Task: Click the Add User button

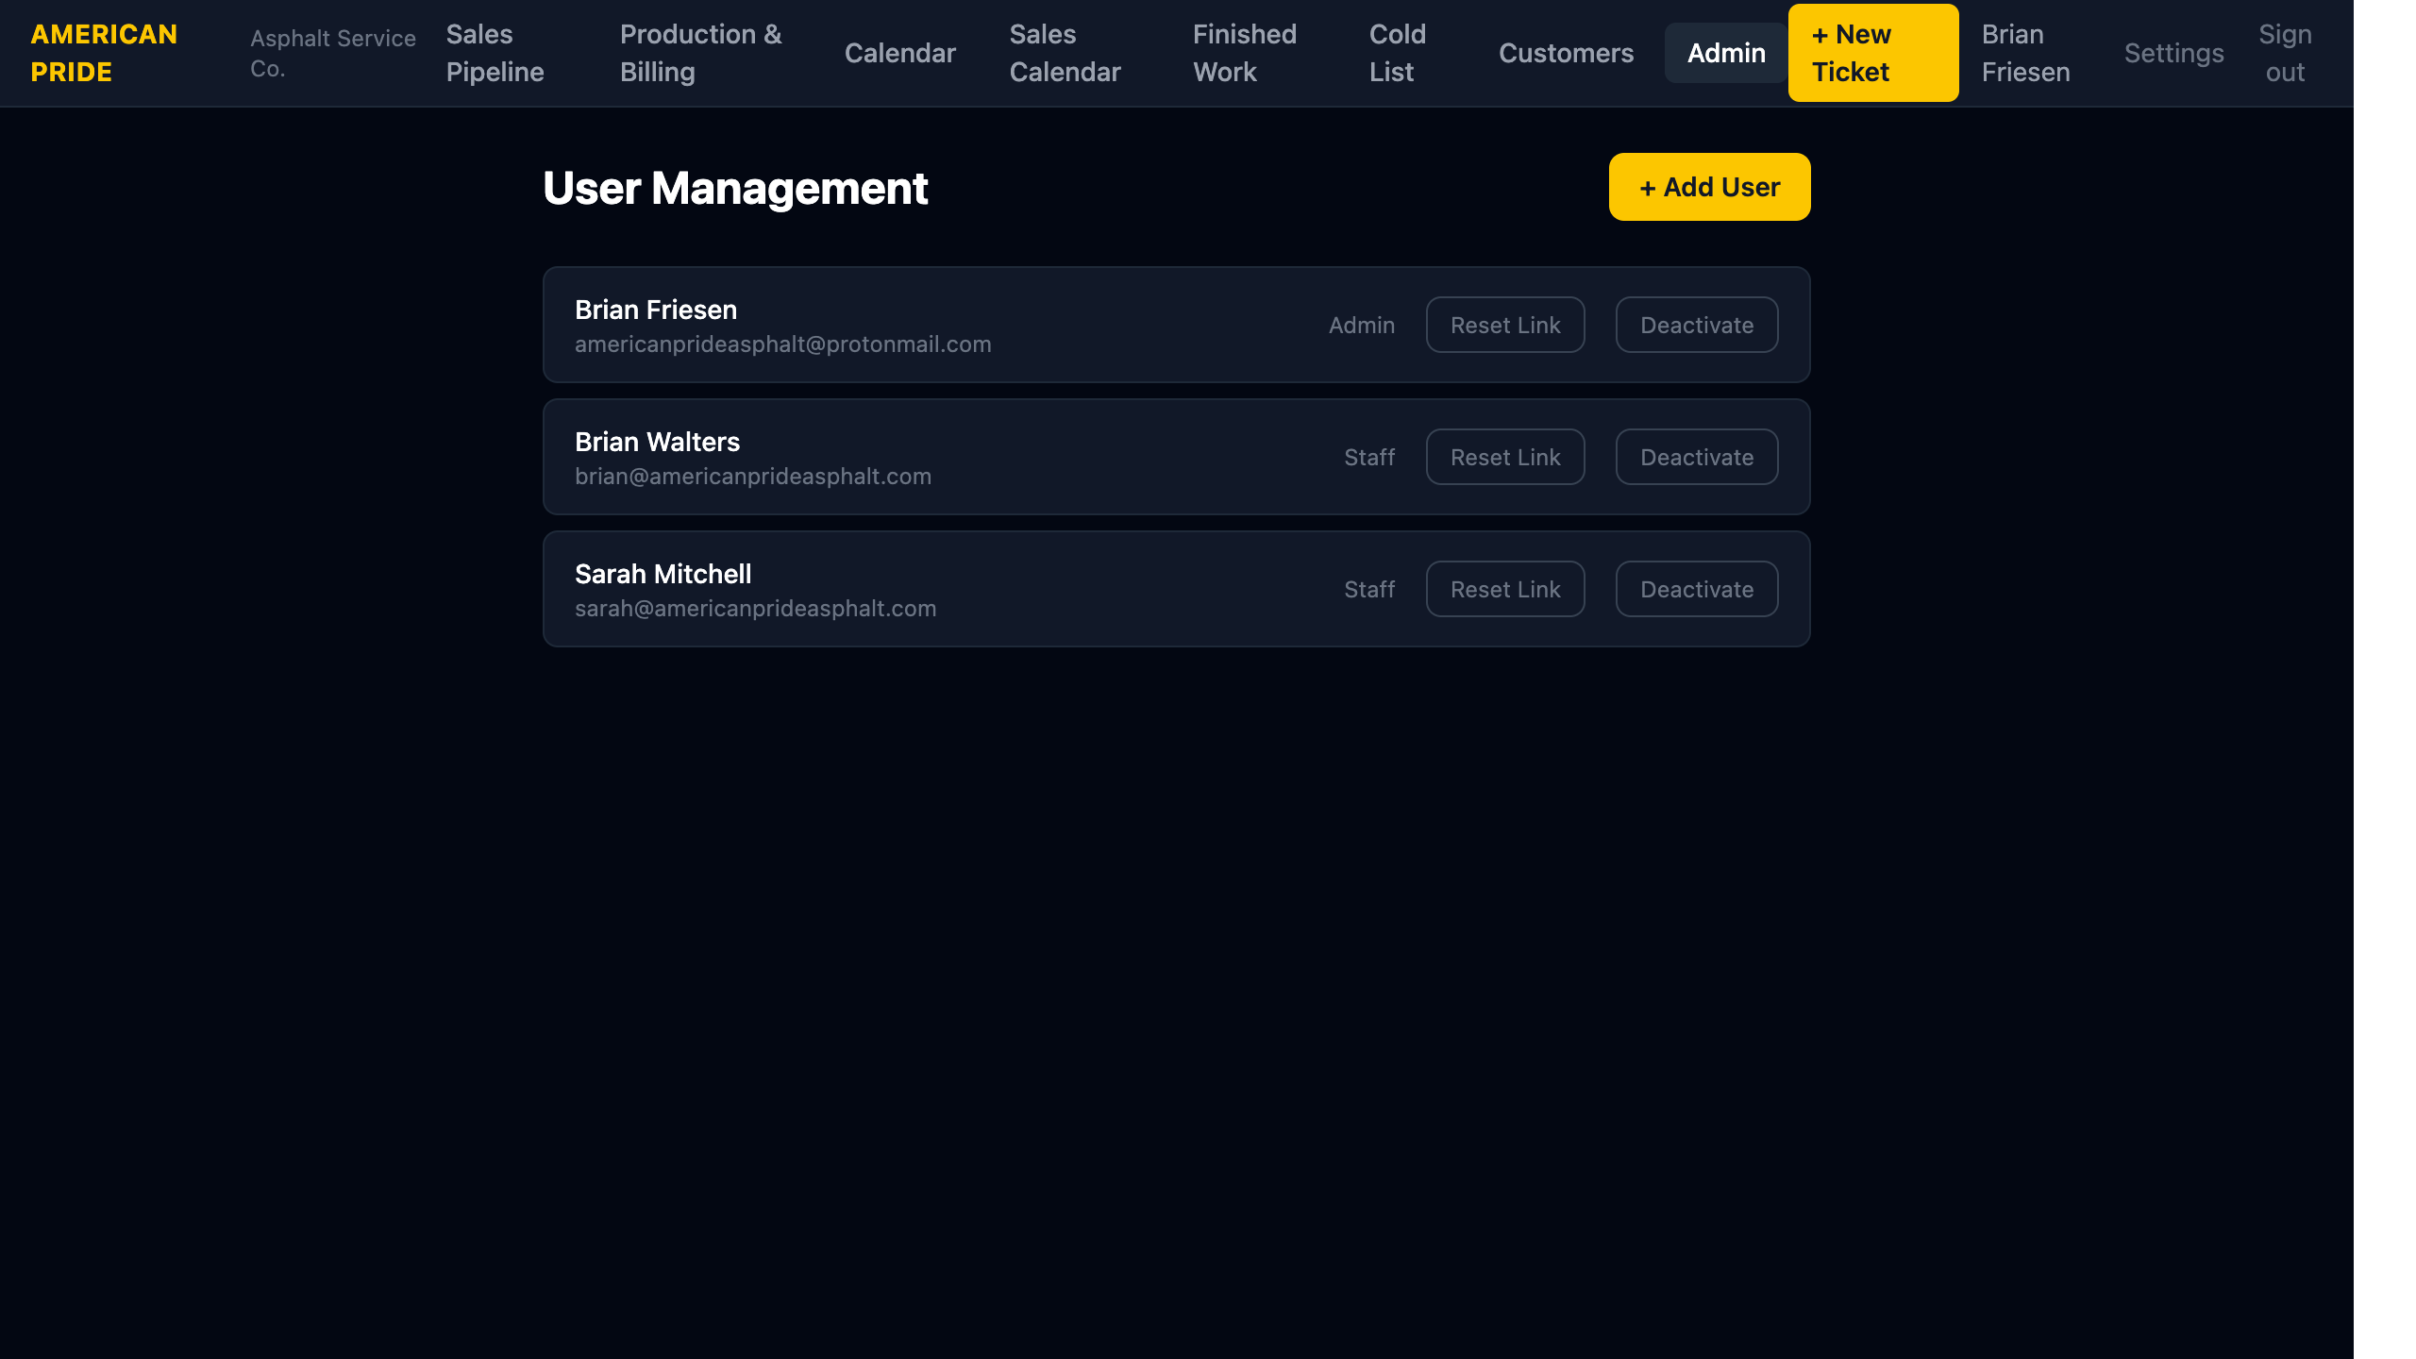Action: (x=1709, y=187)
